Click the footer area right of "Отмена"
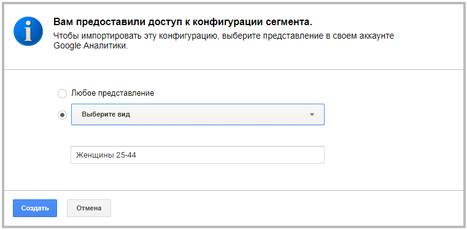Screen dimensions: 467x230 [286, 208]
